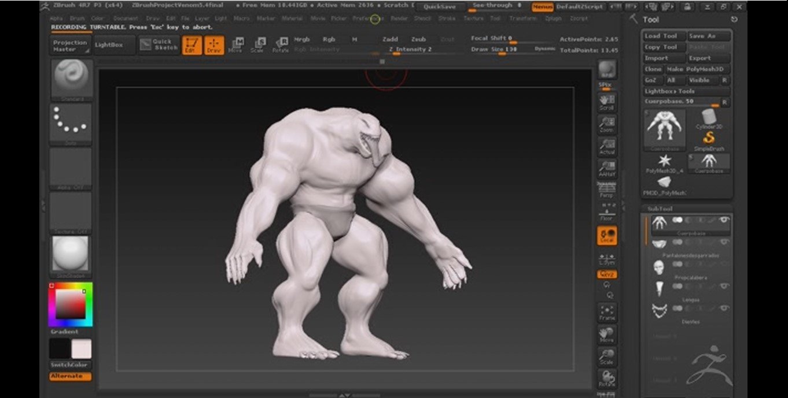Click the Save As button
788x398 pixels.
pos(709,36)
